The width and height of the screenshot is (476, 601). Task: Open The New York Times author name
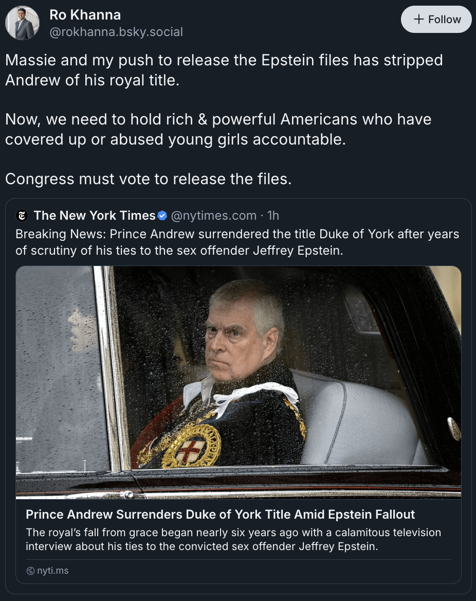coord(95,216)
